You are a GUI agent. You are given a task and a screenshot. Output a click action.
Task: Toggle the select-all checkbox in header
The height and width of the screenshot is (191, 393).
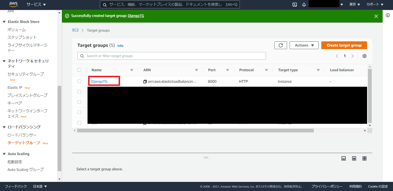tap(79, 70)
